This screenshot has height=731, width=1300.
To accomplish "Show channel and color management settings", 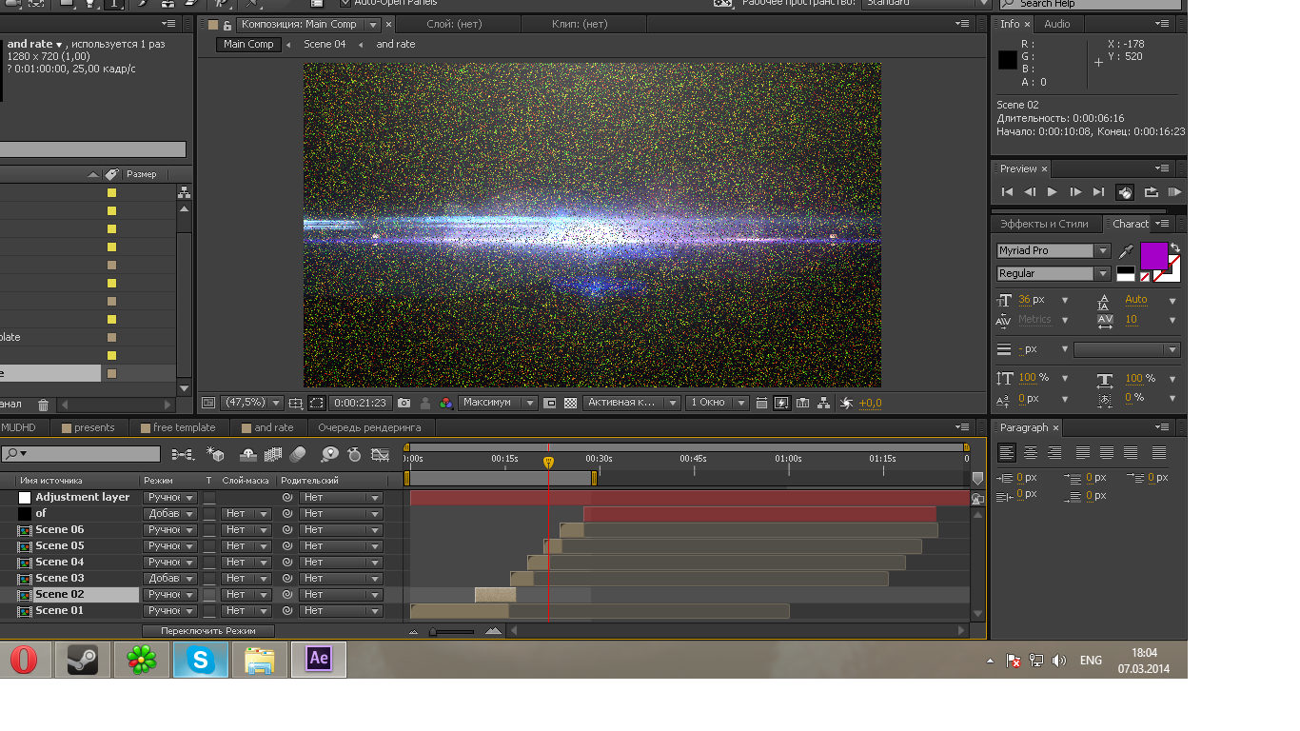I will [x=446, y=404].
